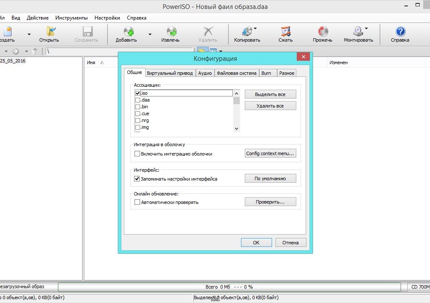Screen dimensions: 430x303
Task: Check the .nrg association checkbox
Action: [x=138, y=121]
